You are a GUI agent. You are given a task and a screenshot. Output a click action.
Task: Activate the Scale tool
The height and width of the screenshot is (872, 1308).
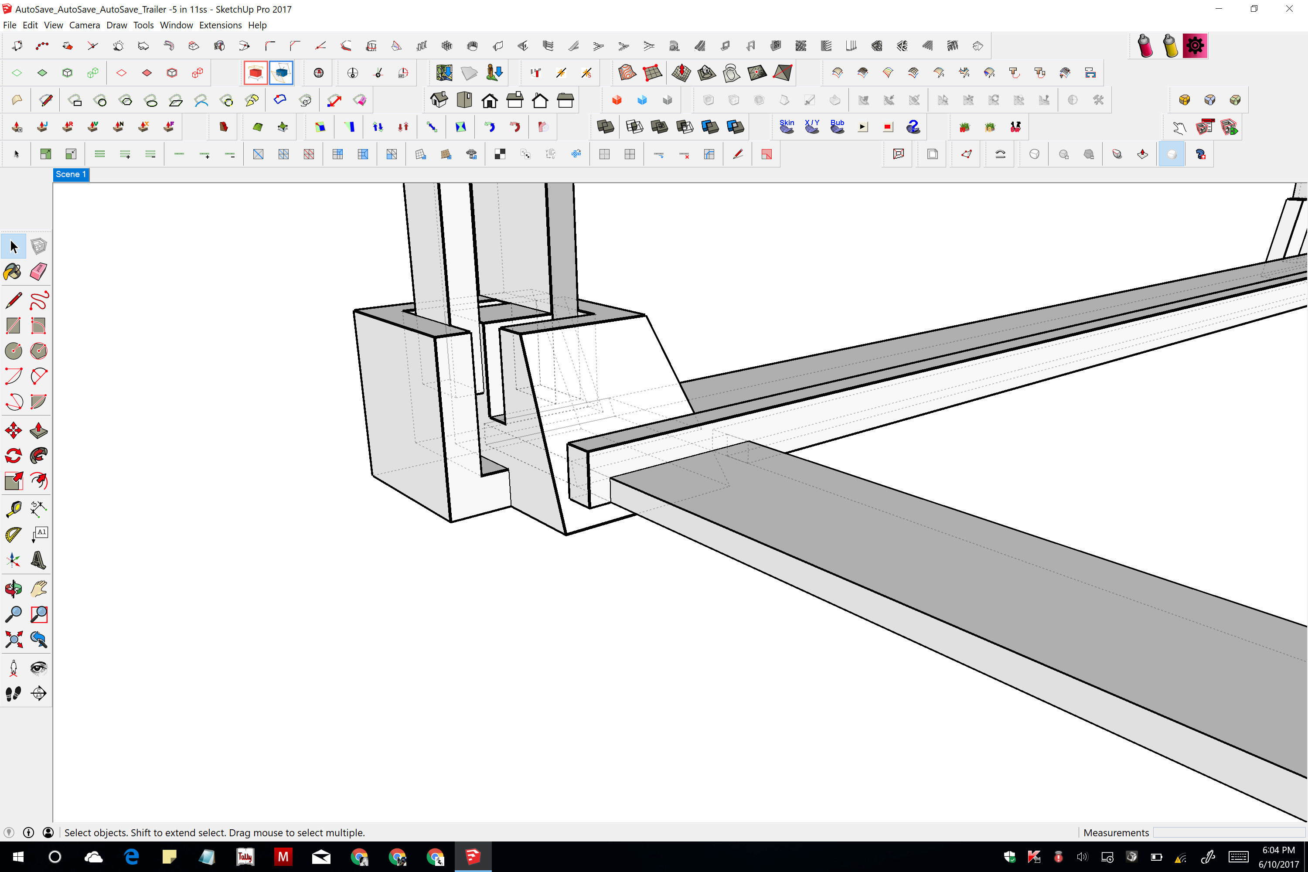pyautogui.click(x=14, y=481)
